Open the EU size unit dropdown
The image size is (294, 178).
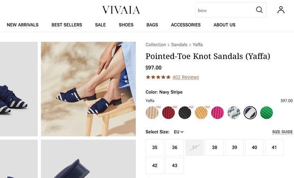coord(179,132)
